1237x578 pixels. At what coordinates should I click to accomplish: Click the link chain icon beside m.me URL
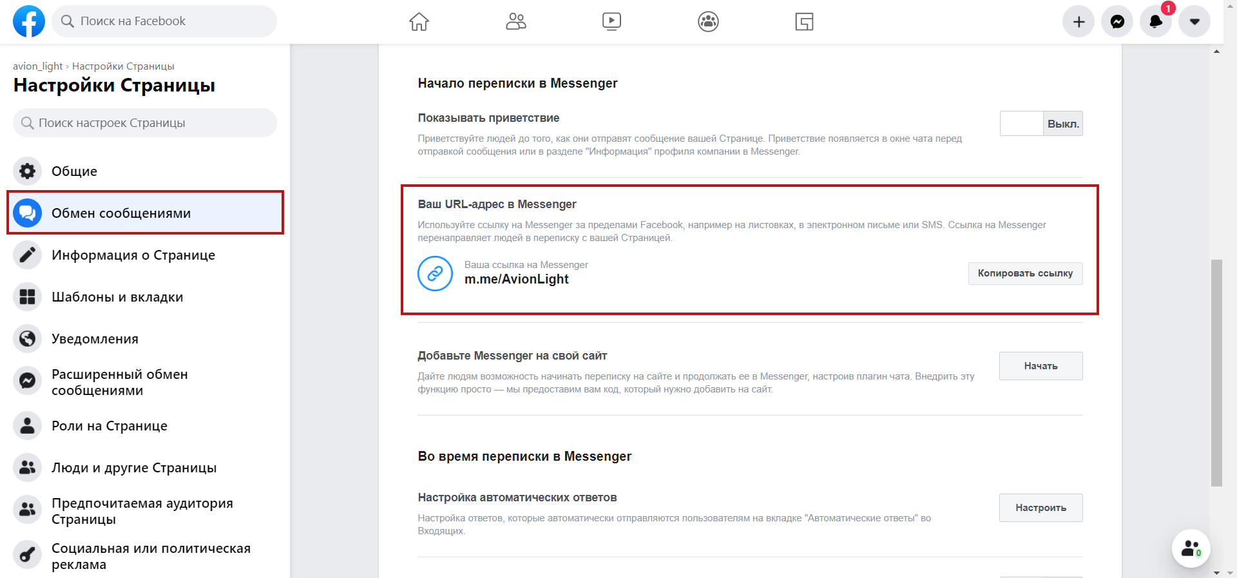(435, 273)
